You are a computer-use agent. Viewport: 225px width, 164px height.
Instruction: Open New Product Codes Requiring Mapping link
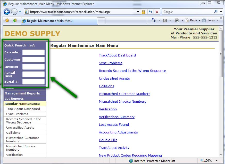[130, 156]
